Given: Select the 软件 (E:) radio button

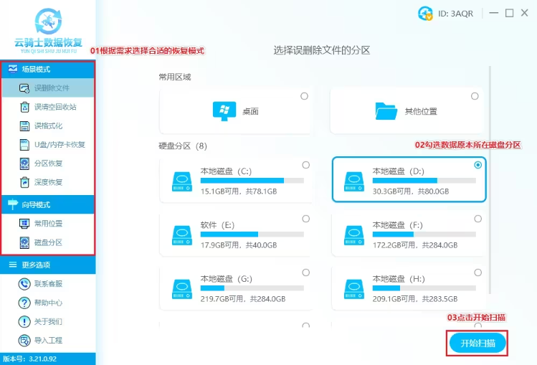Looking at the screenshot, I should click(306, 219).
